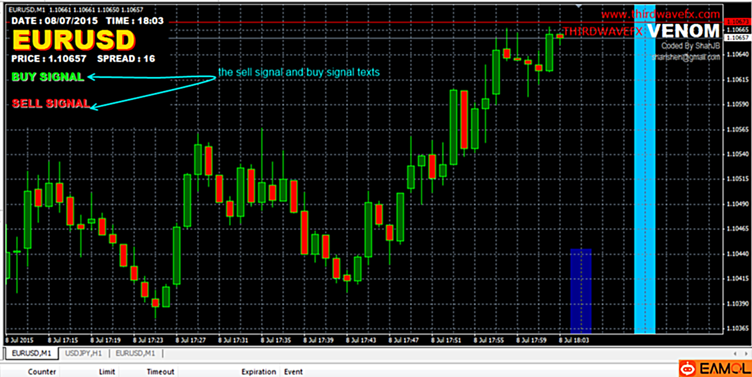Click the SPREAD : 16 label
The width and height of the screenshot is (752, 377).
(x=126, y=59)
